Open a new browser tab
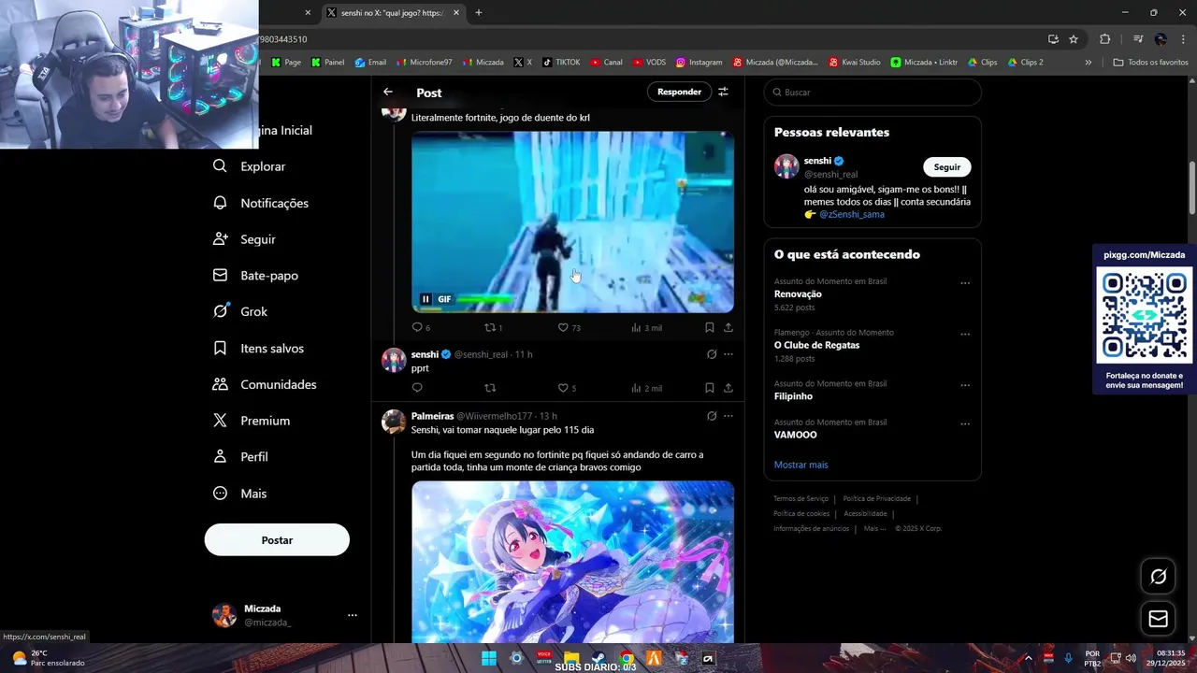The height and width of the screenshot is (673, 1197). tap(479, 13)
